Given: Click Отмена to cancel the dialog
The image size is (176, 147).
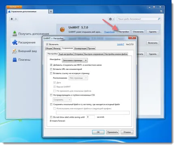Looking at the screenshot, I should [x=127, y=132].
